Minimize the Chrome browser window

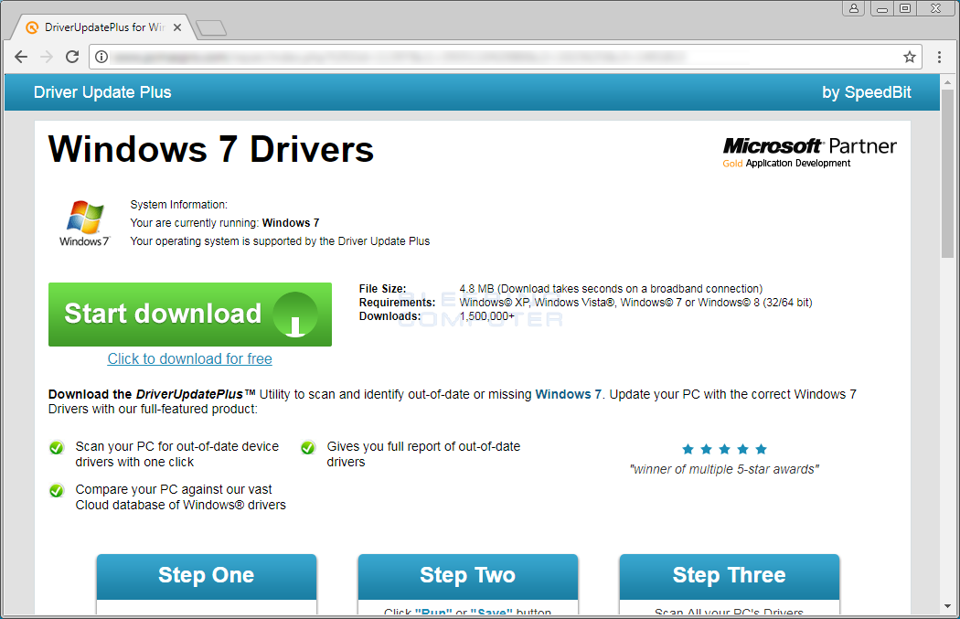(x=882, y=8)
